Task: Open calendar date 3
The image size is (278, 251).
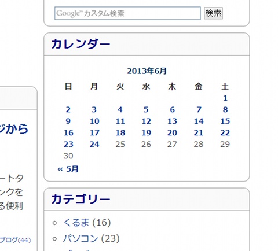Action: [x=94, y=110]
